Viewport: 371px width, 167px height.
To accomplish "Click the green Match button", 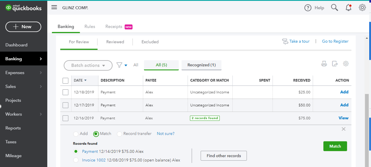I will tap(335, 146).
